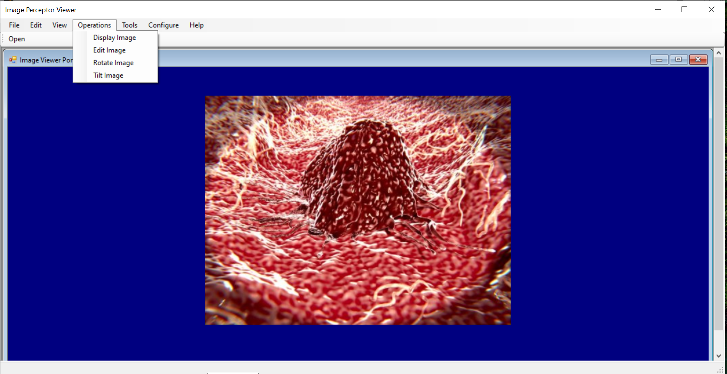Click the Image Viewer Portal window icon
727x374 pixels.
[x=13, y=60]
